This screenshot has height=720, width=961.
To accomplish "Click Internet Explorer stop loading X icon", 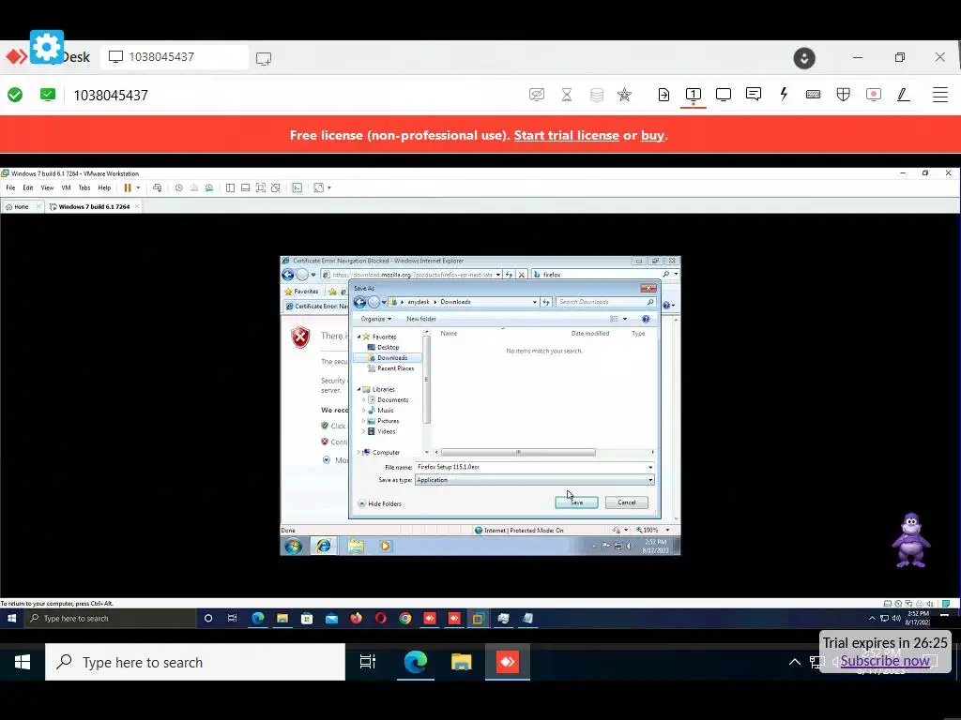I will pyautogui.click(x=522, y=275).
